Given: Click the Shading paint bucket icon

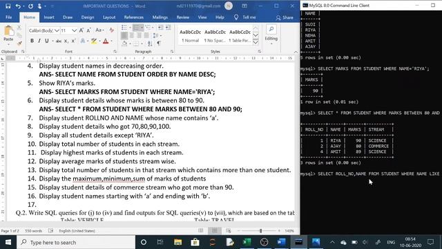Looking at the screenshot, I should (124, 44).
